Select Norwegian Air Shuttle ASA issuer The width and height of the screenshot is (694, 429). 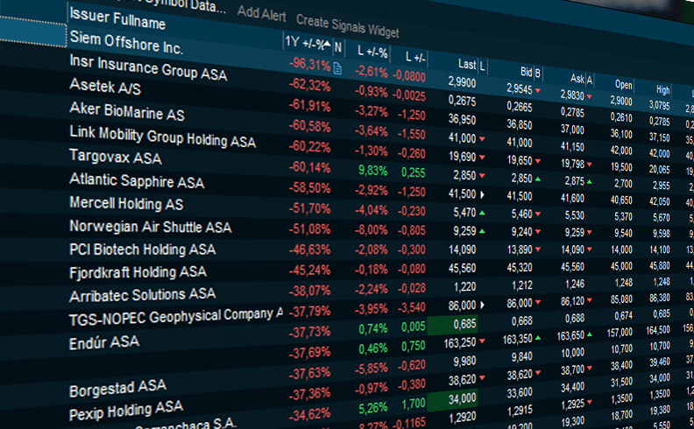point(150,227)
